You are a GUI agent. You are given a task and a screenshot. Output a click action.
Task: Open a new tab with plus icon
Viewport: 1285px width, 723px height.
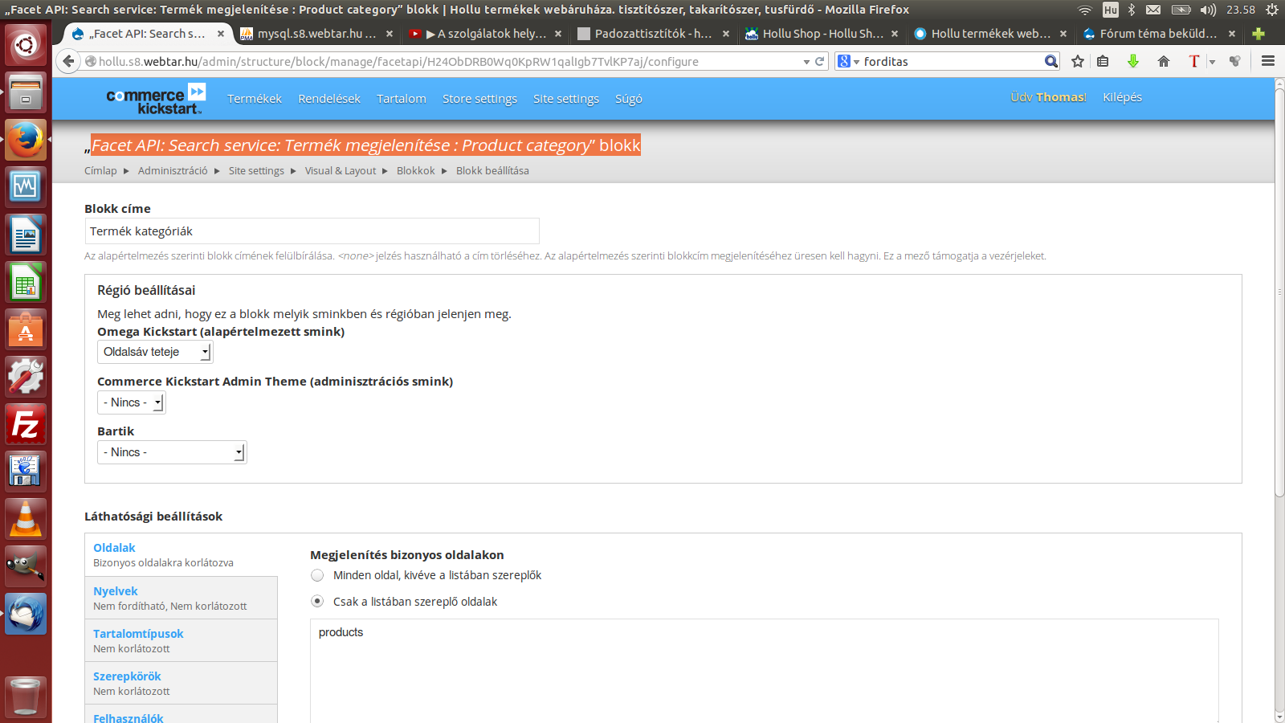pos(1258,34)
